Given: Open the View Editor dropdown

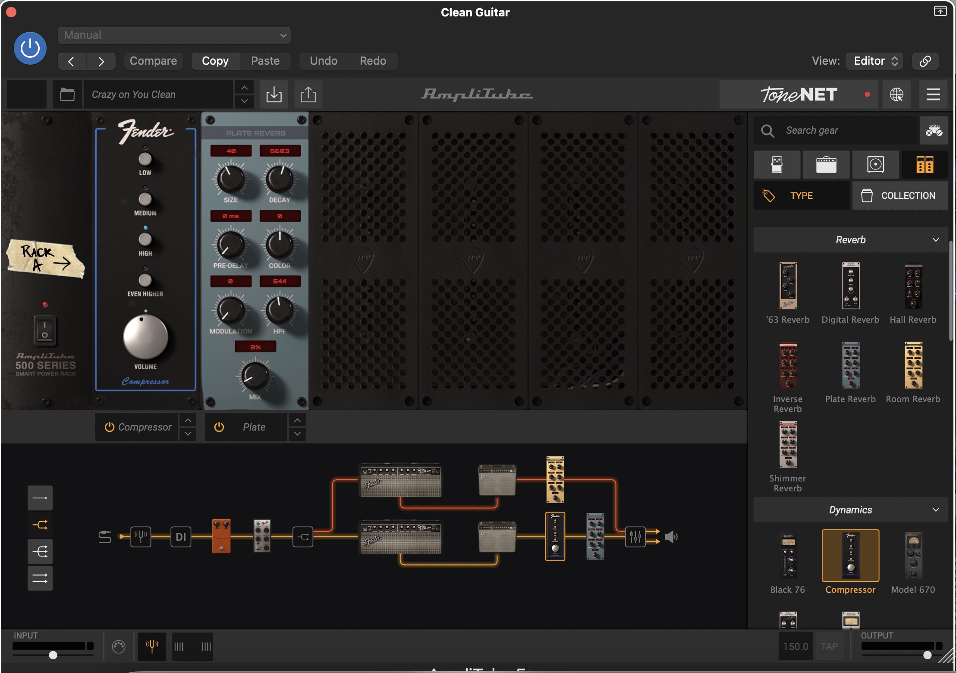Looking at the screenshot, I should coord(874,61).
